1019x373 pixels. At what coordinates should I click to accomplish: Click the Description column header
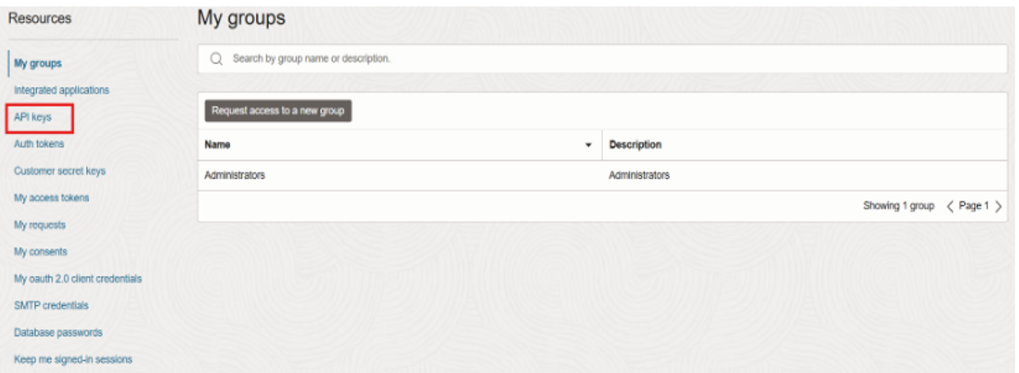click(x=636, y=146)
